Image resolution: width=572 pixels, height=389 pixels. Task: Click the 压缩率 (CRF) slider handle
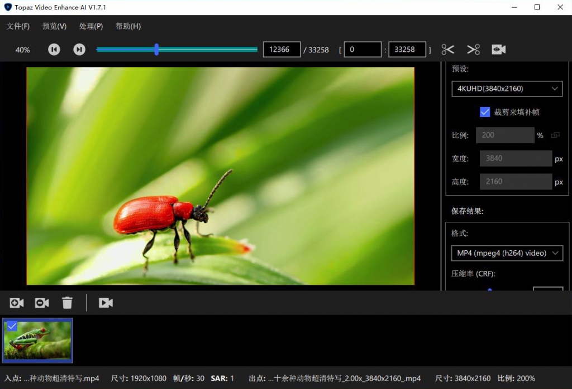coord(490,290)
